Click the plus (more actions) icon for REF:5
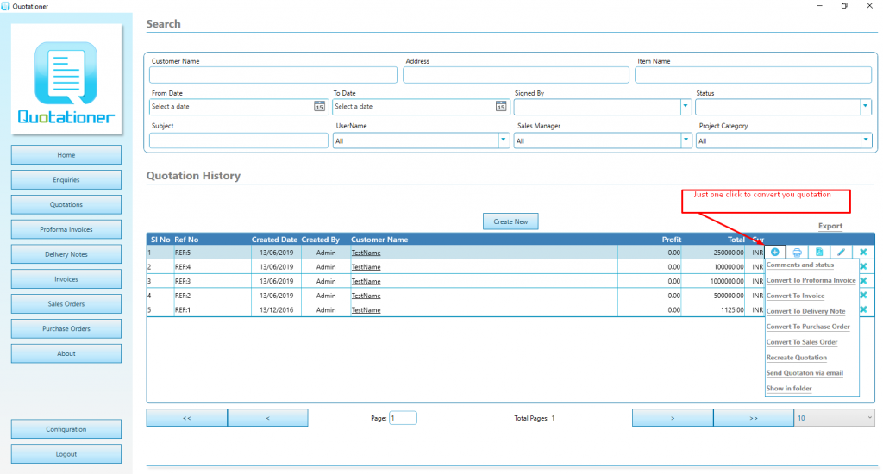This screenshot has height=474, width=883. [x=775, y=253]
